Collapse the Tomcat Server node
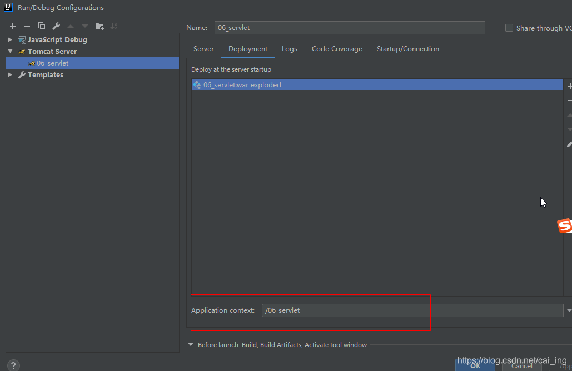This screenshot has width=572, height=371. point(10,52)
